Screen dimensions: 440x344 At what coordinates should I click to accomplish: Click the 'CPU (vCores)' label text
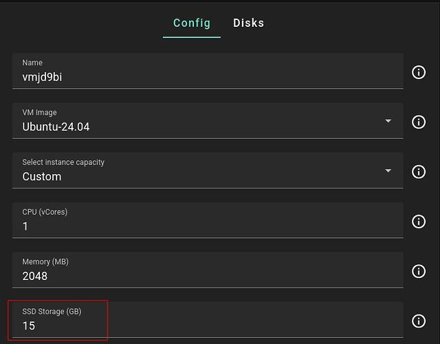coord(45,212)
